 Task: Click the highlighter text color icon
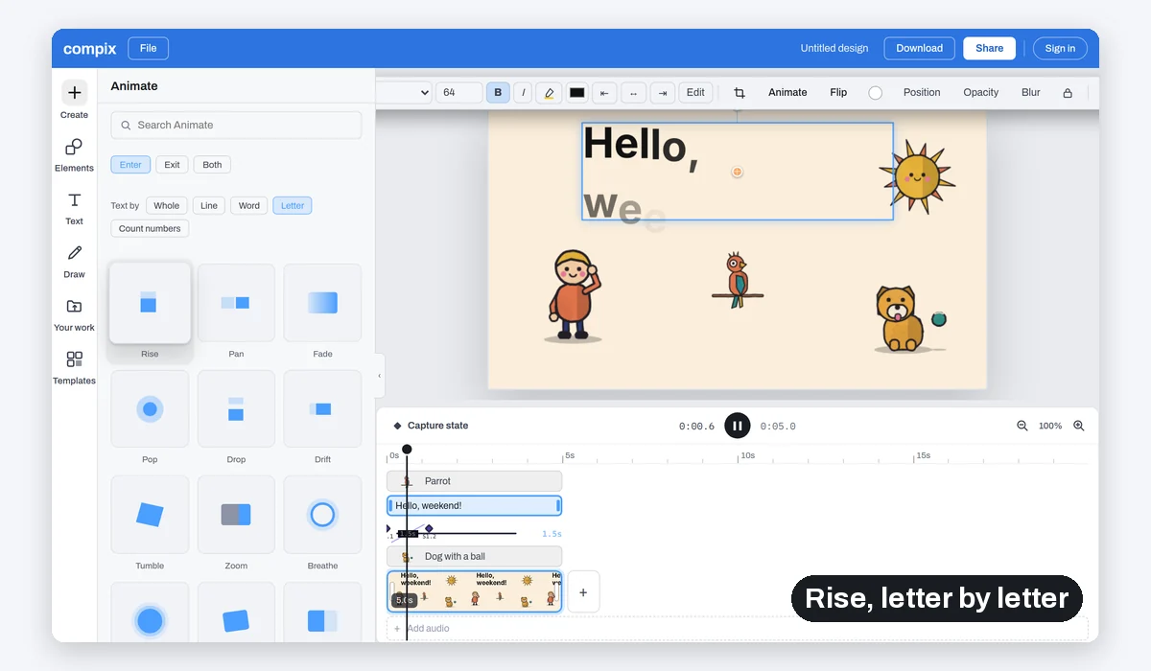point(549,93)
